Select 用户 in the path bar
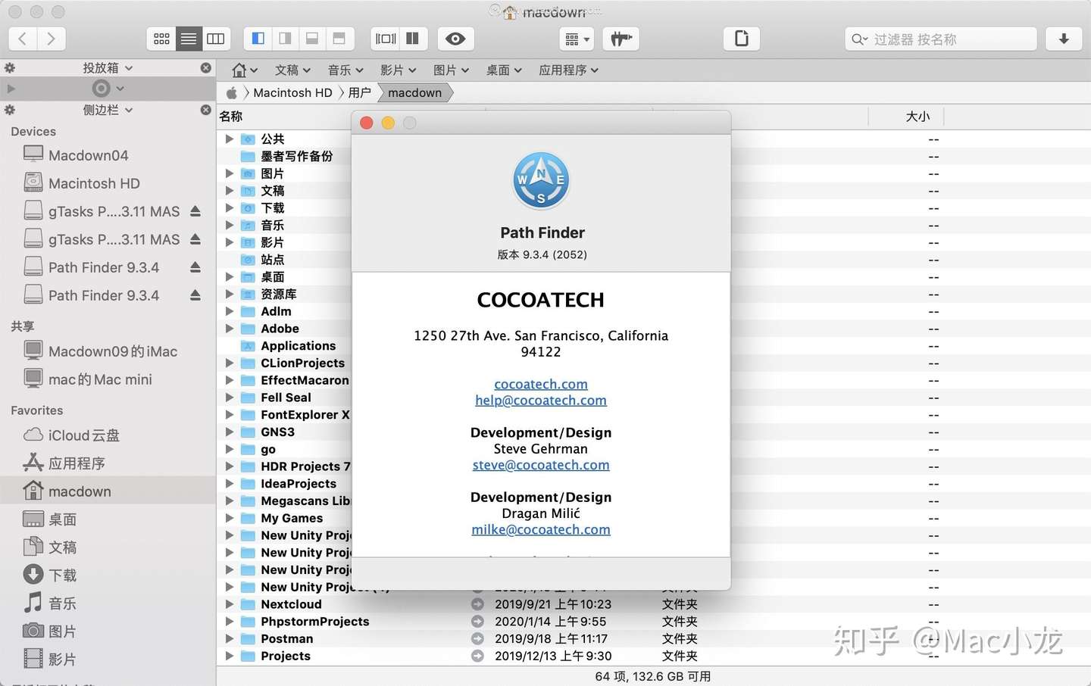 pos(360,92)
